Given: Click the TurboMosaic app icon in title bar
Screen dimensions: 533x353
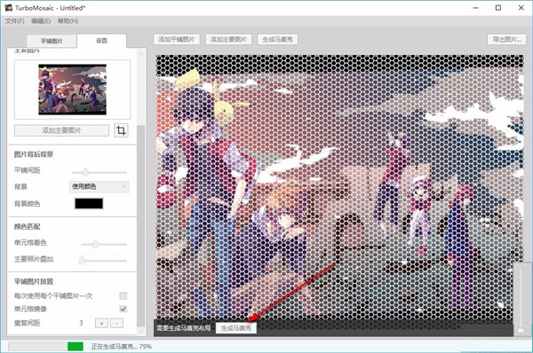Looking at the screenshot, I should [9, 7].
